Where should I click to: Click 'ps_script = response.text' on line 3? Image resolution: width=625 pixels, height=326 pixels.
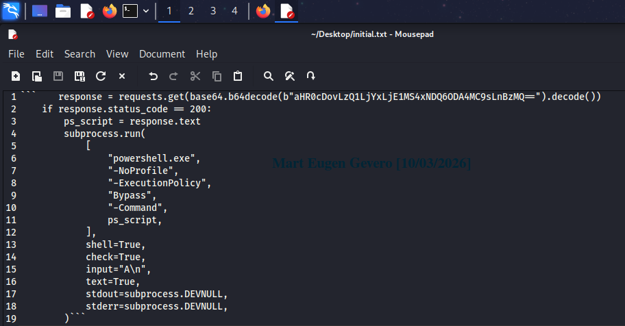click(x=132, y=121)
